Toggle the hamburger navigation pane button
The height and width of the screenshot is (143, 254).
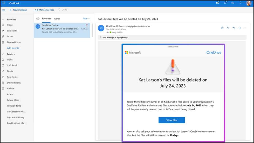(x=4, y=10)
